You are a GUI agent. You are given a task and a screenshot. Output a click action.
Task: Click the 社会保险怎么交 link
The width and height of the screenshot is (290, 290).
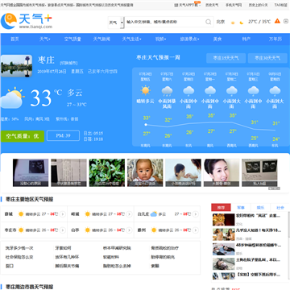click(x=19, y=257)
